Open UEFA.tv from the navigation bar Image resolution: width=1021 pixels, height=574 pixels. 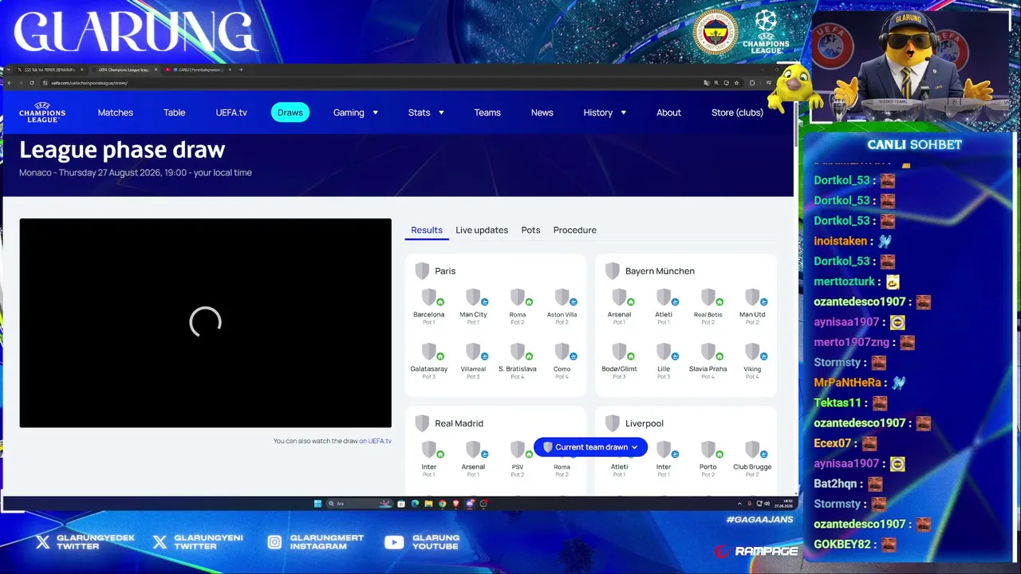pyautogui.click(x=231, y=112)
